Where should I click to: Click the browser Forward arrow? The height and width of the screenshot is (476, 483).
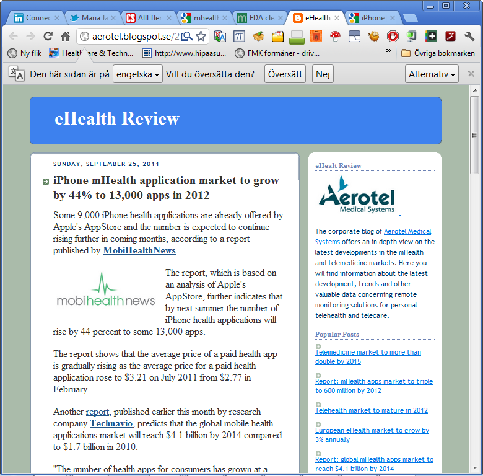click(x=30, y=37)
